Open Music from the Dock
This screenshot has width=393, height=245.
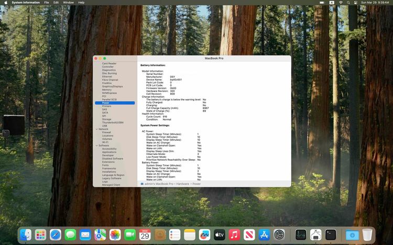point(234,235)
